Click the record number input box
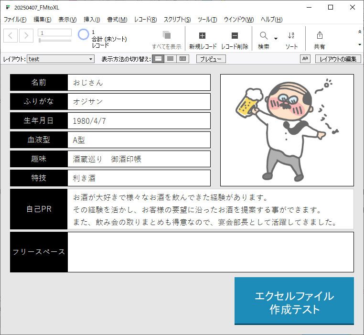The height and width of the screenshot is (335, 364). tap(55, 33)
